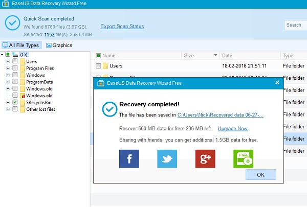
Task: Check the ProgramData checkbox in tree
Action: tap(15, 82)
